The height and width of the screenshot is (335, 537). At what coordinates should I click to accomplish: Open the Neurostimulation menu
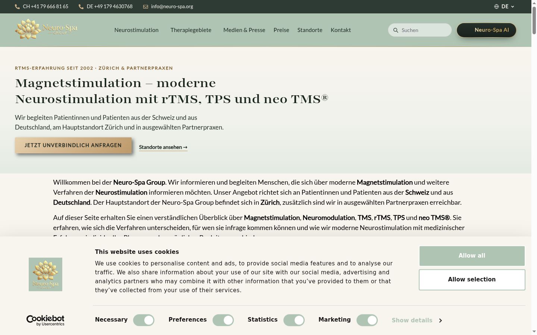[136, 30]
